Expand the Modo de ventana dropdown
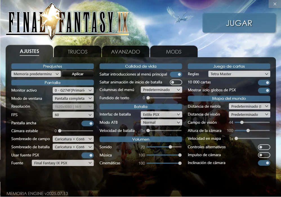281x197 pixels. point(73,98)
